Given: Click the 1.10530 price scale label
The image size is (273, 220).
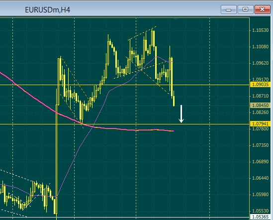Looking at the screenshot, I should (x=260, y=30).
